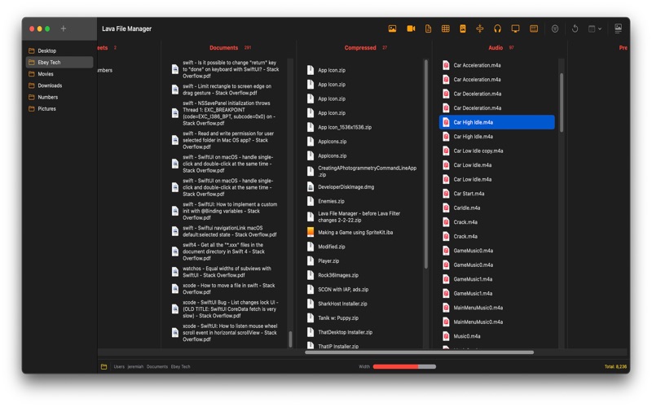Open the layout view dropdown in toolbar
Viewport: 652px width, 407px height.
click(x=595, y=28)
